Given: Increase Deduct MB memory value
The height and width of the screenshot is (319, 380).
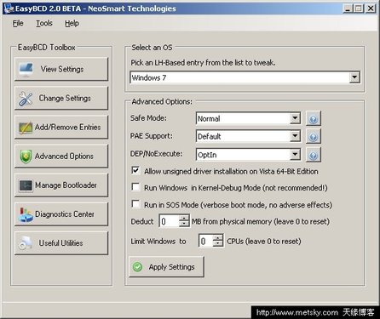Looking at the screenshot, I should [184, 219].
